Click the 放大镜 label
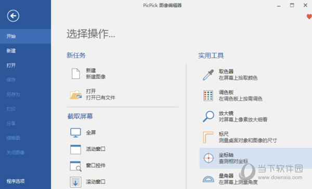This screenshot has height=189, width=312. (x=226, y=113)
